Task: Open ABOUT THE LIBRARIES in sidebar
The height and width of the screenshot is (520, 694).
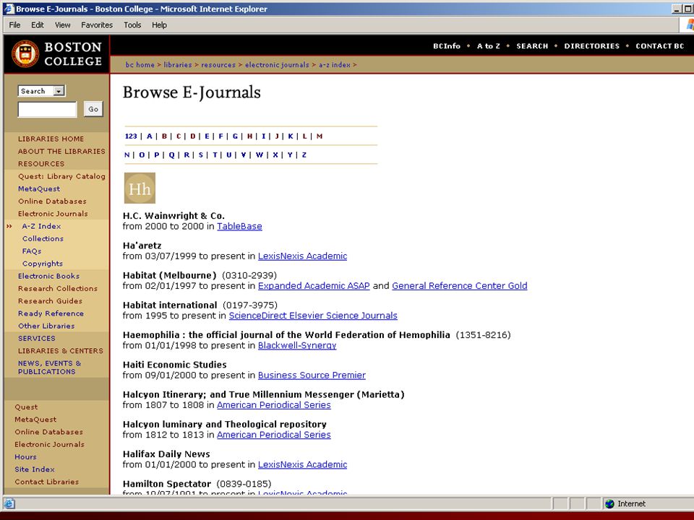Action: point(61,151)
